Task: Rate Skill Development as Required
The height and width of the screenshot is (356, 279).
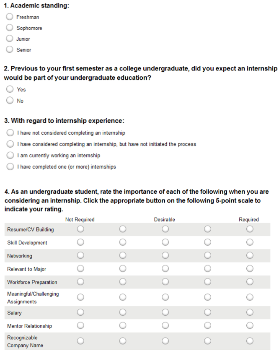Action: tap(250, 242)
